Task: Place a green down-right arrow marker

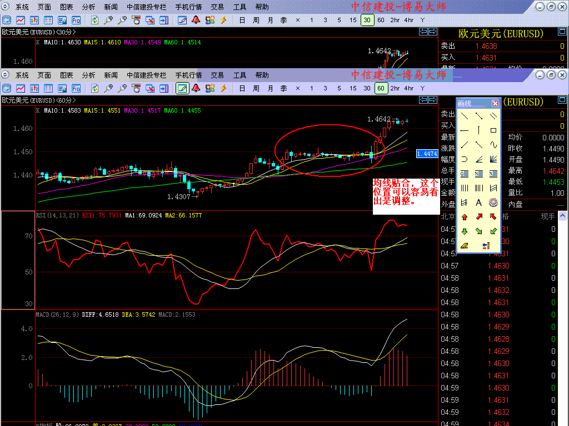Action: coord(479,231)
